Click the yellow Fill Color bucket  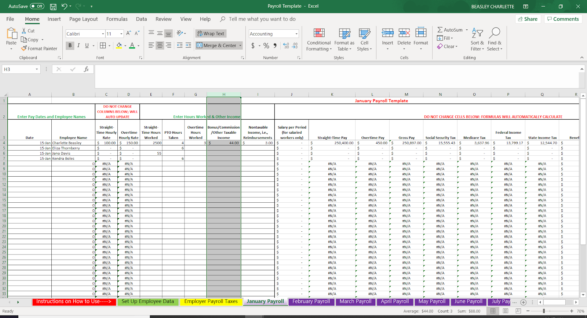[x=119, y=46]
